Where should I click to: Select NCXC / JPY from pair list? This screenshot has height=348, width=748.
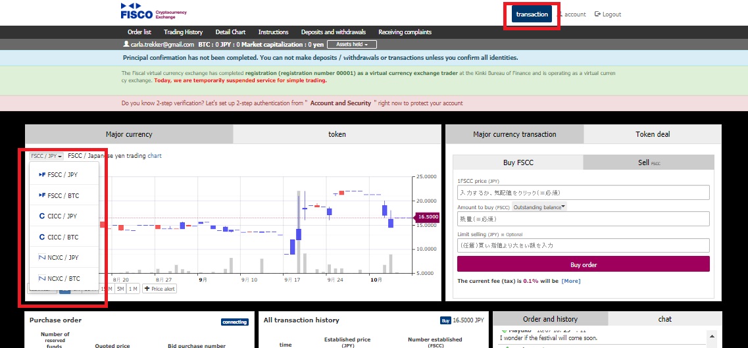tap(64, 257)
